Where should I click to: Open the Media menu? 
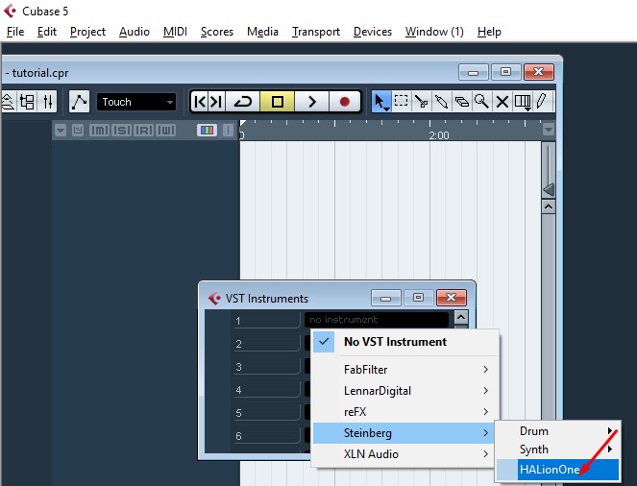[x=262, y=32]
